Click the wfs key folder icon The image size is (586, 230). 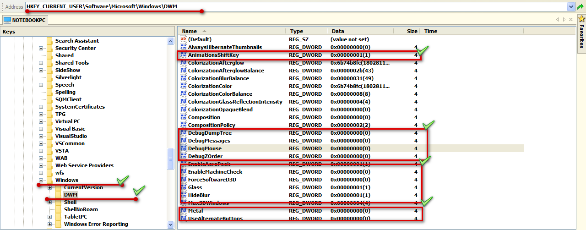coord(50,173)
